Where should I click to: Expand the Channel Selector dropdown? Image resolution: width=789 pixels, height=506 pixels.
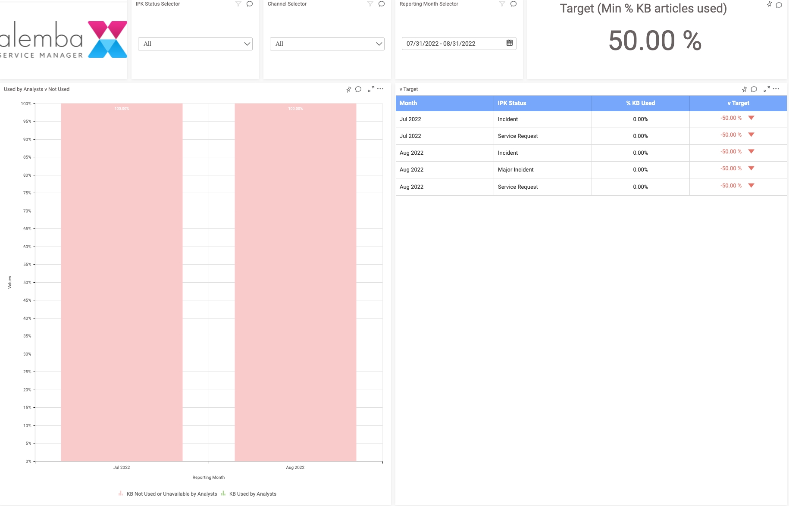[x=327, y=44]
